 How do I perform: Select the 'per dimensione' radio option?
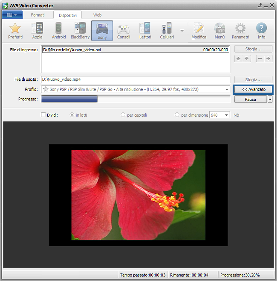click(177, 115)
